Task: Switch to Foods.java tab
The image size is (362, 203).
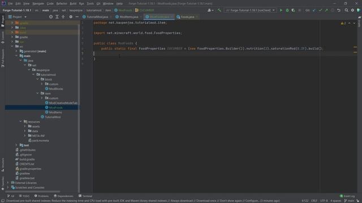Action: tap(187, 17)
